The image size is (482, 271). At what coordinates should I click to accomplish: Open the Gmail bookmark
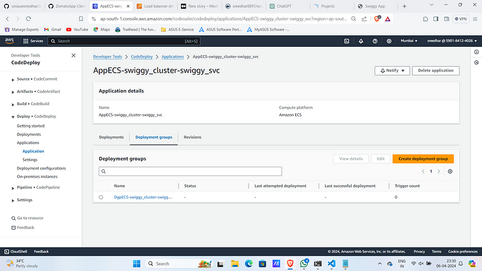click(52, 29)
